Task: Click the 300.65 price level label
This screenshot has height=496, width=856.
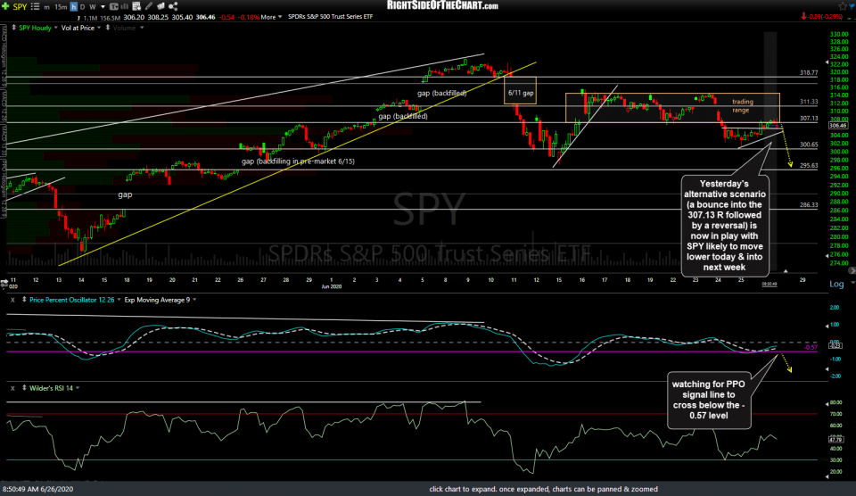Action: pyautogui.click(x=809, y=145)
